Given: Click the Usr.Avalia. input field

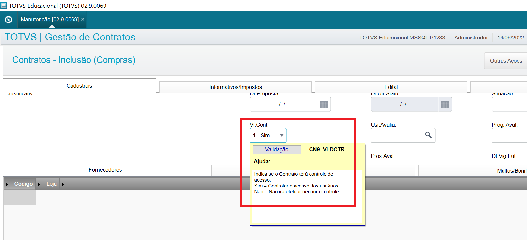Looking at the screenshot, I should pyautogui.click(x=403, y=135).
